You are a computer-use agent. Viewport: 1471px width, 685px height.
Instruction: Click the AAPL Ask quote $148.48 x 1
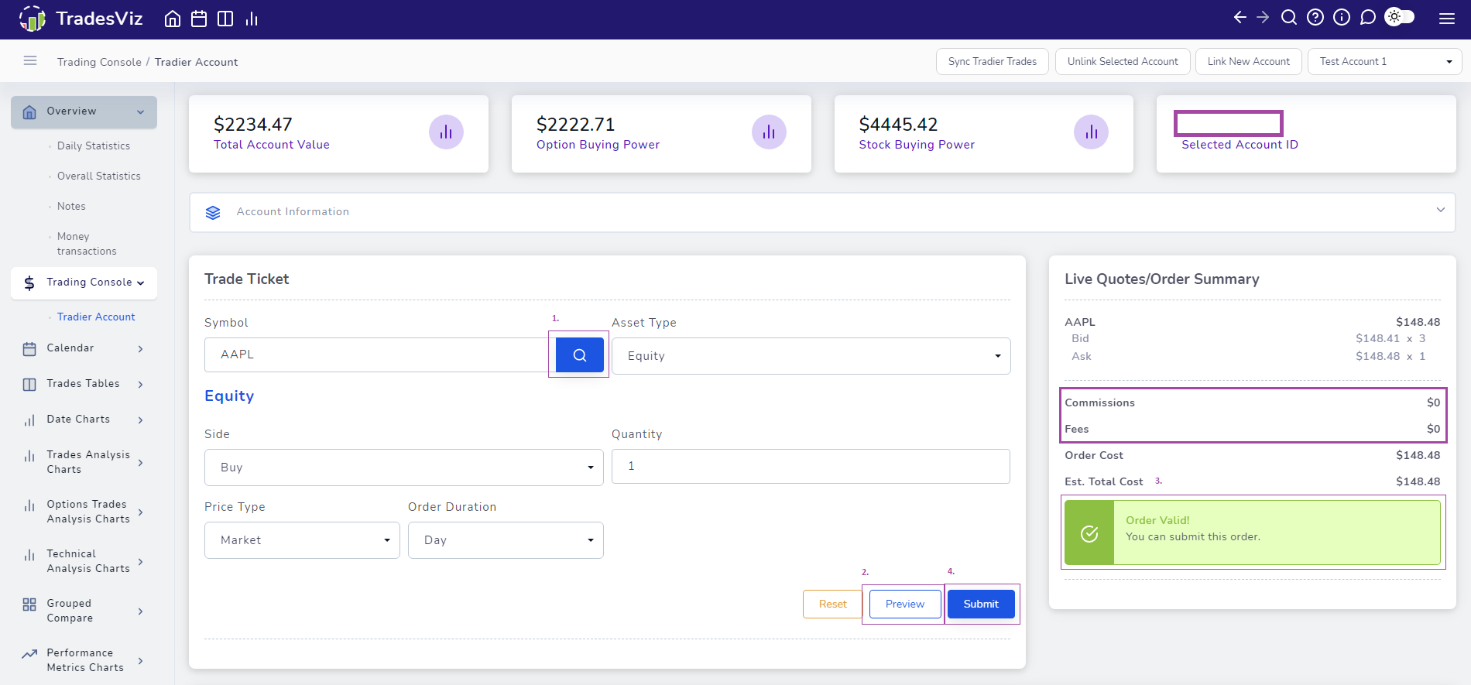[x=1390, y=356]
